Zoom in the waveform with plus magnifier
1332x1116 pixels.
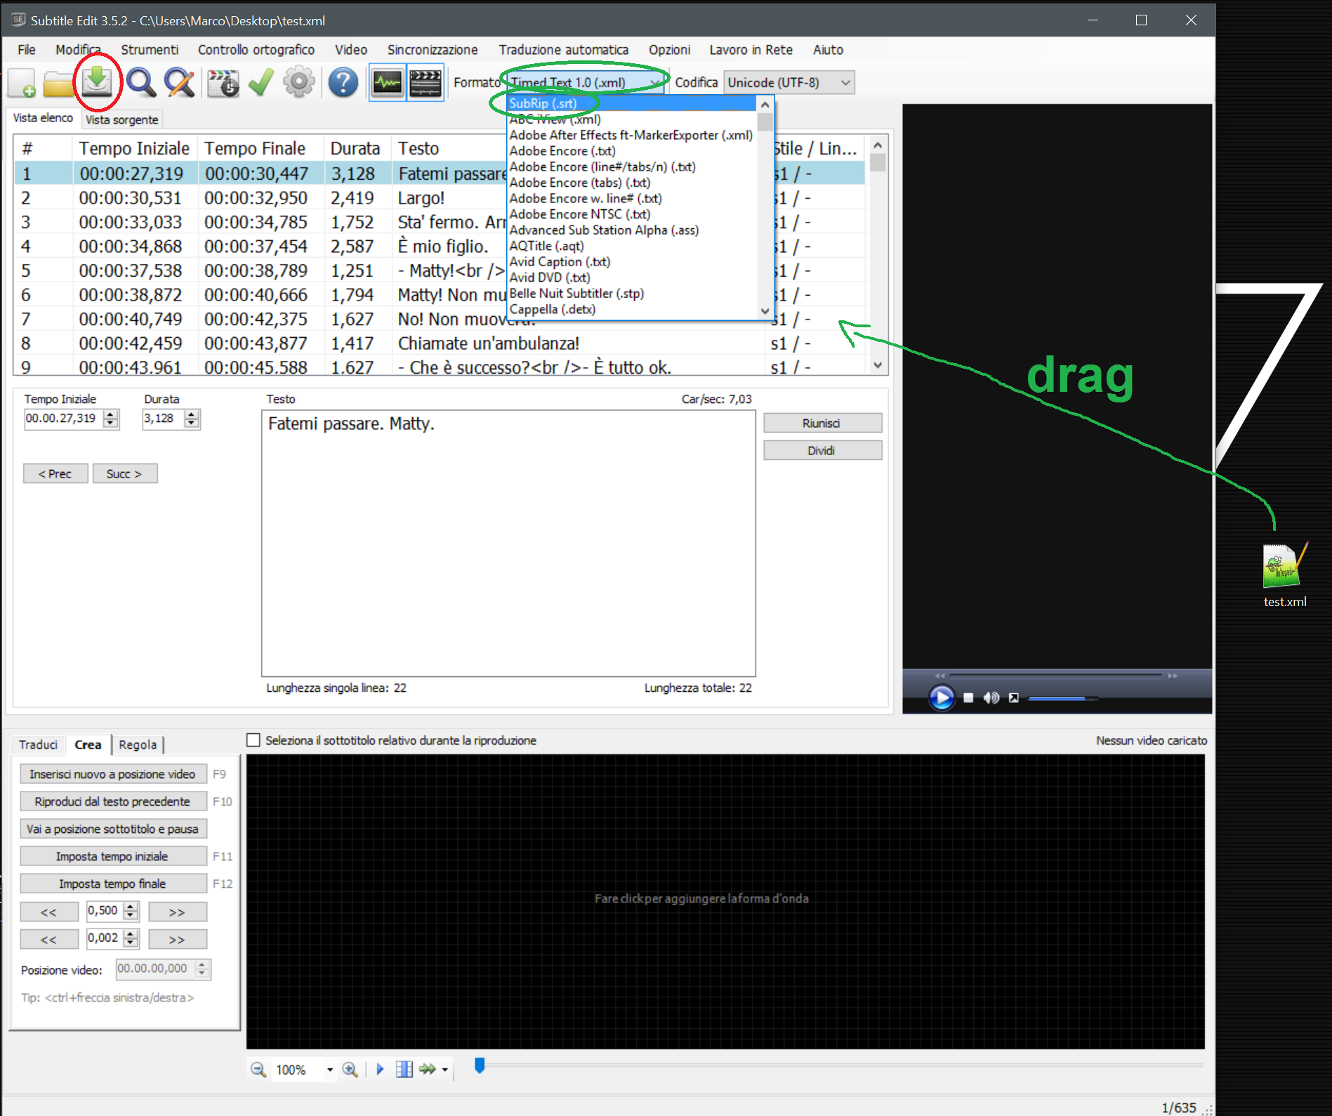[350, 1070]
